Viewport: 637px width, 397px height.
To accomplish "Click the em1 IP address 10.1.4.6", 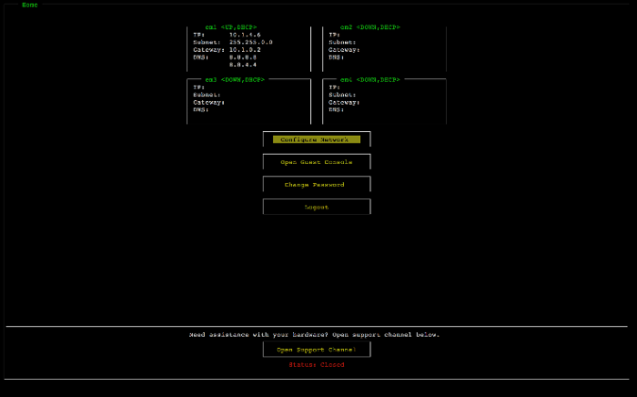I will tap(245, 35).
